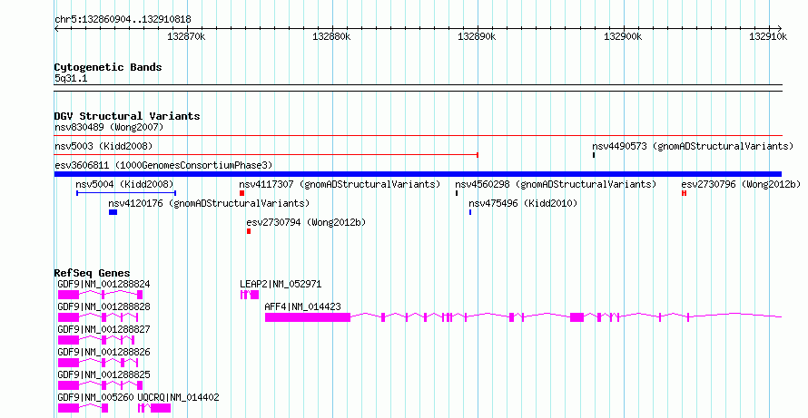Click the GDF9 NM_001288826 gene glyph
The width and height of the screenshot is (808, 418).
[98, 363]
